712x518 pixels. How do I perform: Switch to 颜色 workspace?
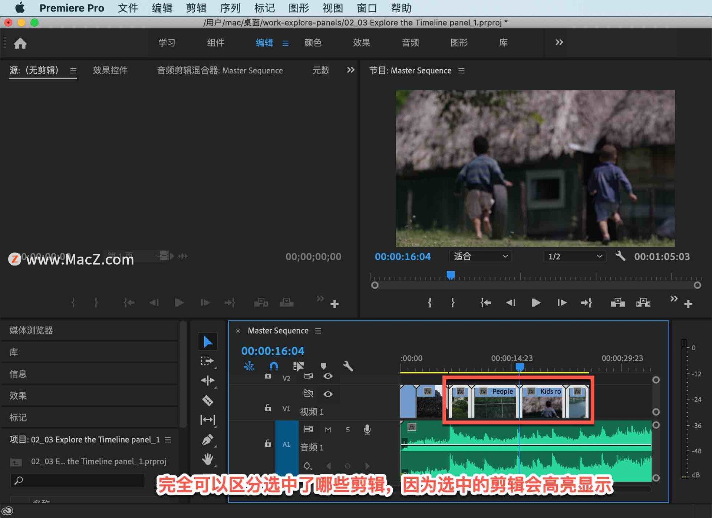click(313, 43)
